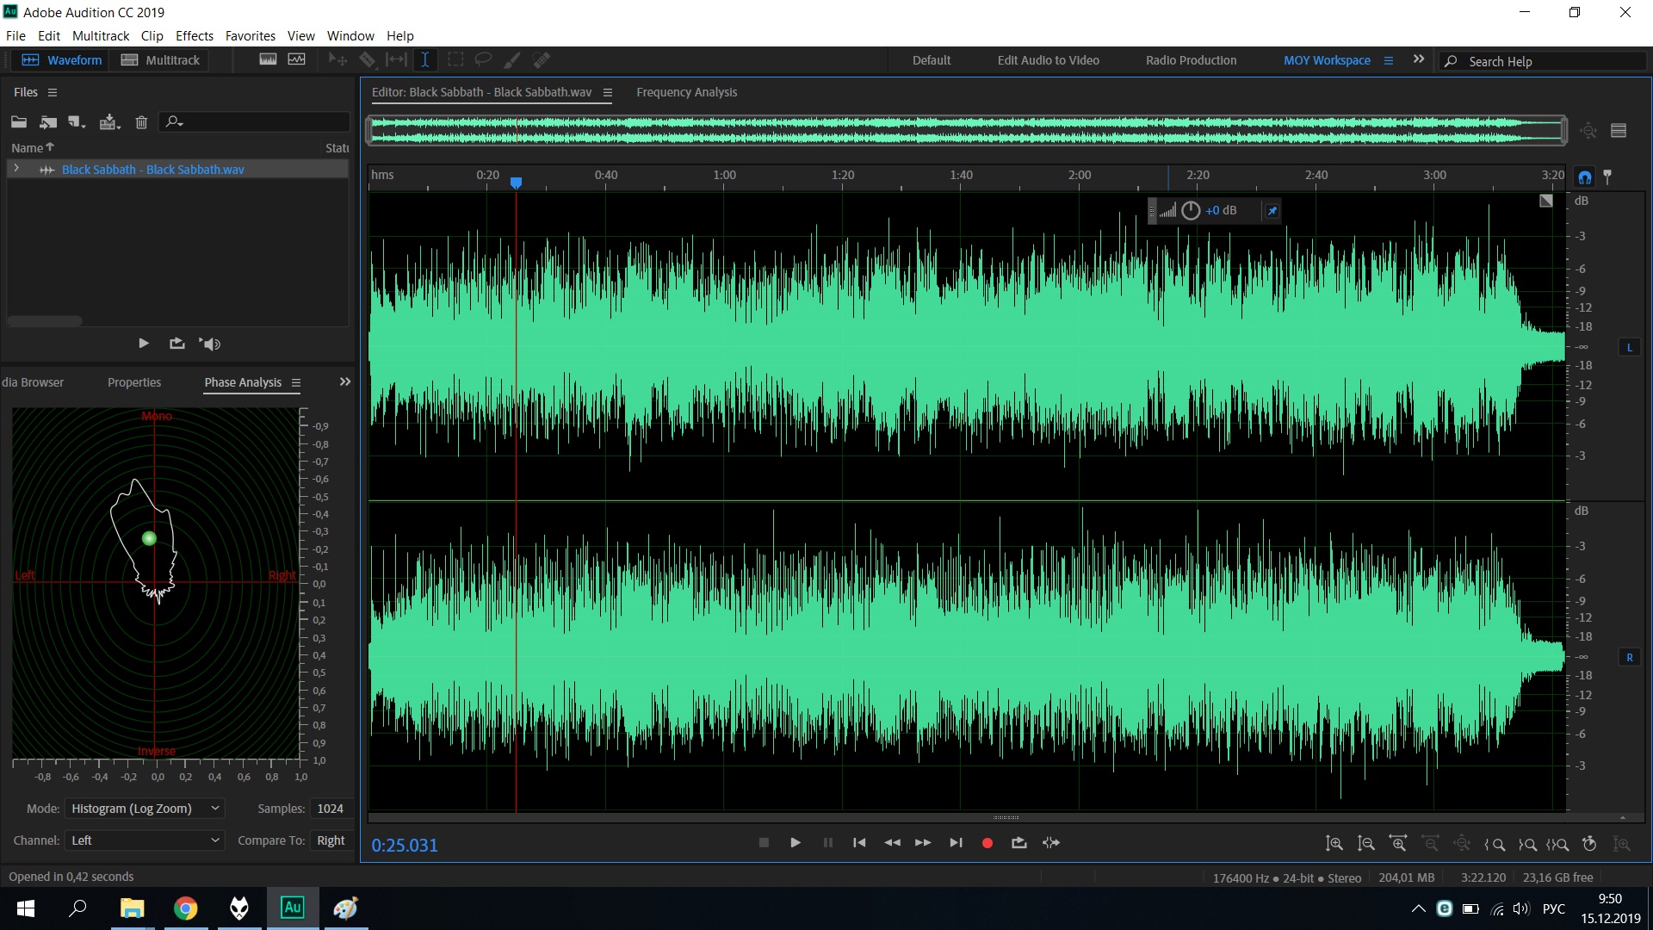Viewport: 1653px width, 930px height.
Task: Click the time ruler marker pin icon
Action: click(1607, 177)
